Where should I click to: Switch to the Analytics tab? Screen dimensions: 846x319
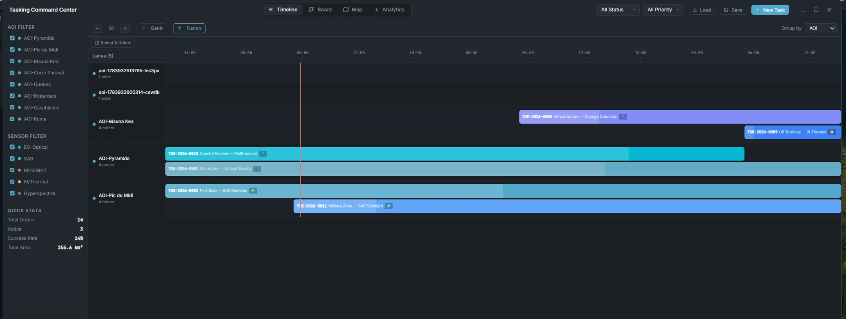click(389, 10)
